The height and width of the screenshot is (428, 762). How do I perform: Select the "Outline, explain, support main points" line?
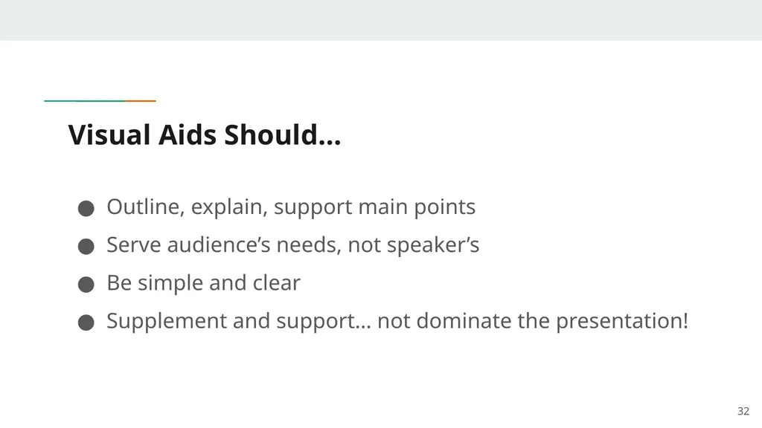tap(291, 207)
